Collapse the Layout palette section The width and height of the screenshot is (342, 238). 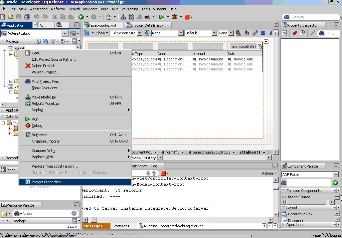tap(284, 208)
